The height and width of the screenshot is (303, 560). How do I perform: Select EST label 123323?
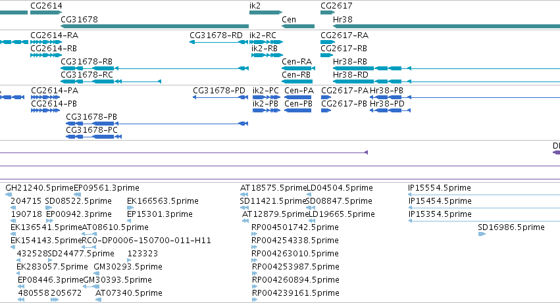(x=143, y=254)
